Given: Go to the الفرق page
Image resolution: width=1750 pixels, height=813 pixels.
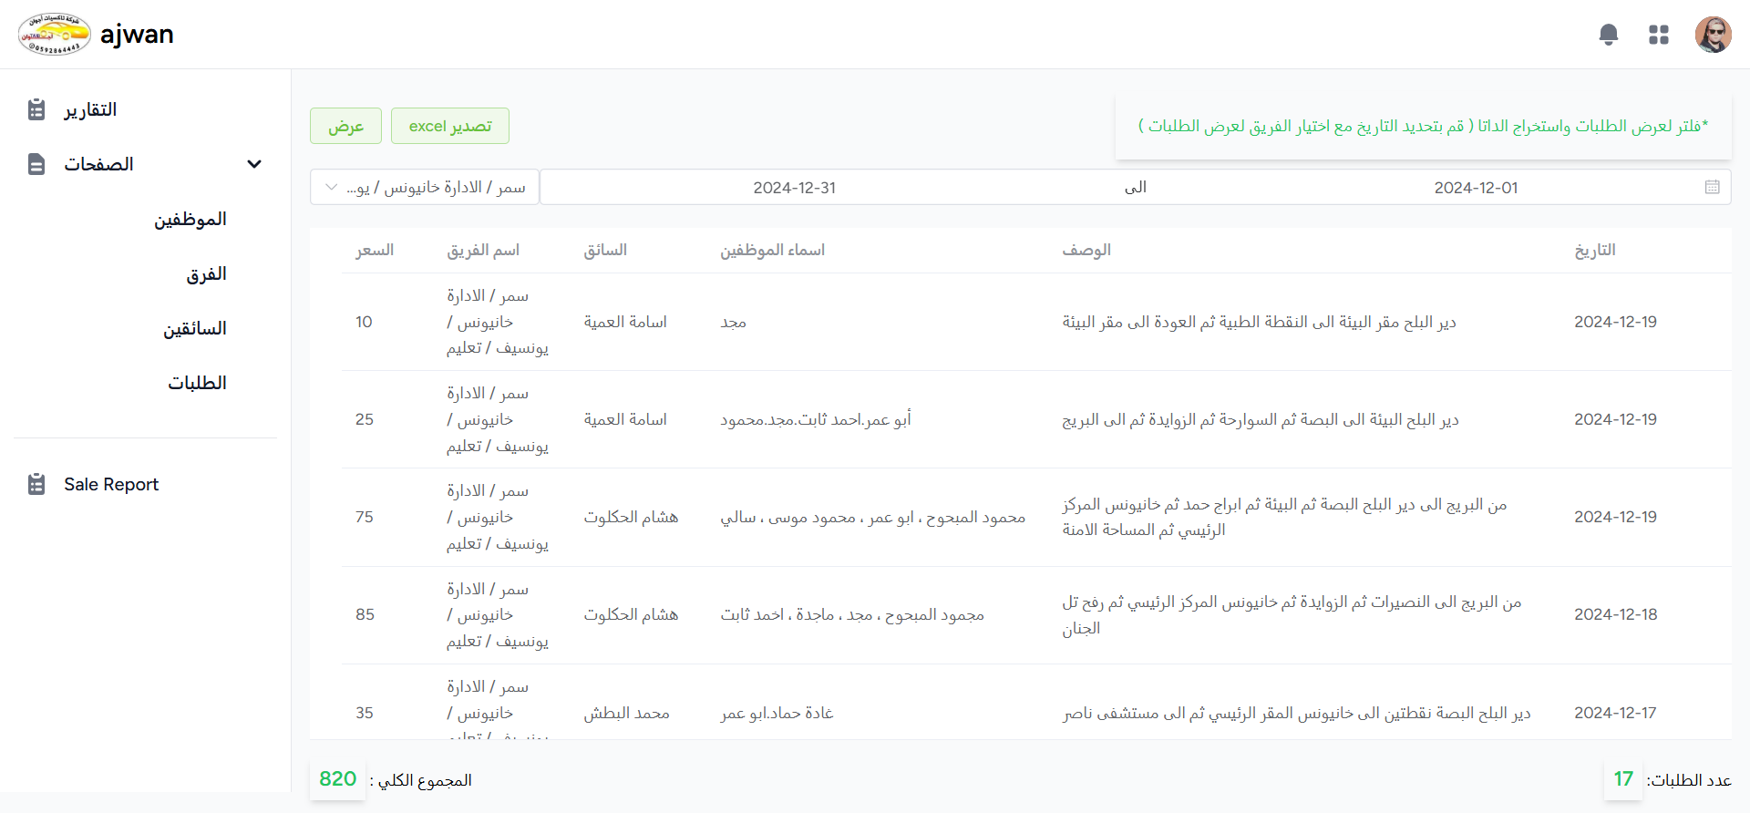Looking at the screenshot, I should click(x=206, y=274).
